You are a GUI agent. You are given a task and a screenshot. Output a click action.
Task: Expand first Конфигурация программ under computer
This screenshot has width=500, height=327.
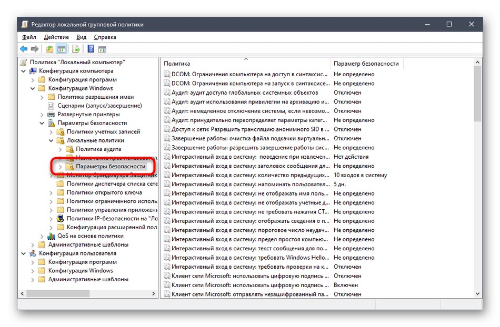point(33,80)
